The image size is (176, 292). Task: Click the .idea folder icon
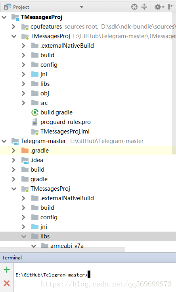point(25,160)
